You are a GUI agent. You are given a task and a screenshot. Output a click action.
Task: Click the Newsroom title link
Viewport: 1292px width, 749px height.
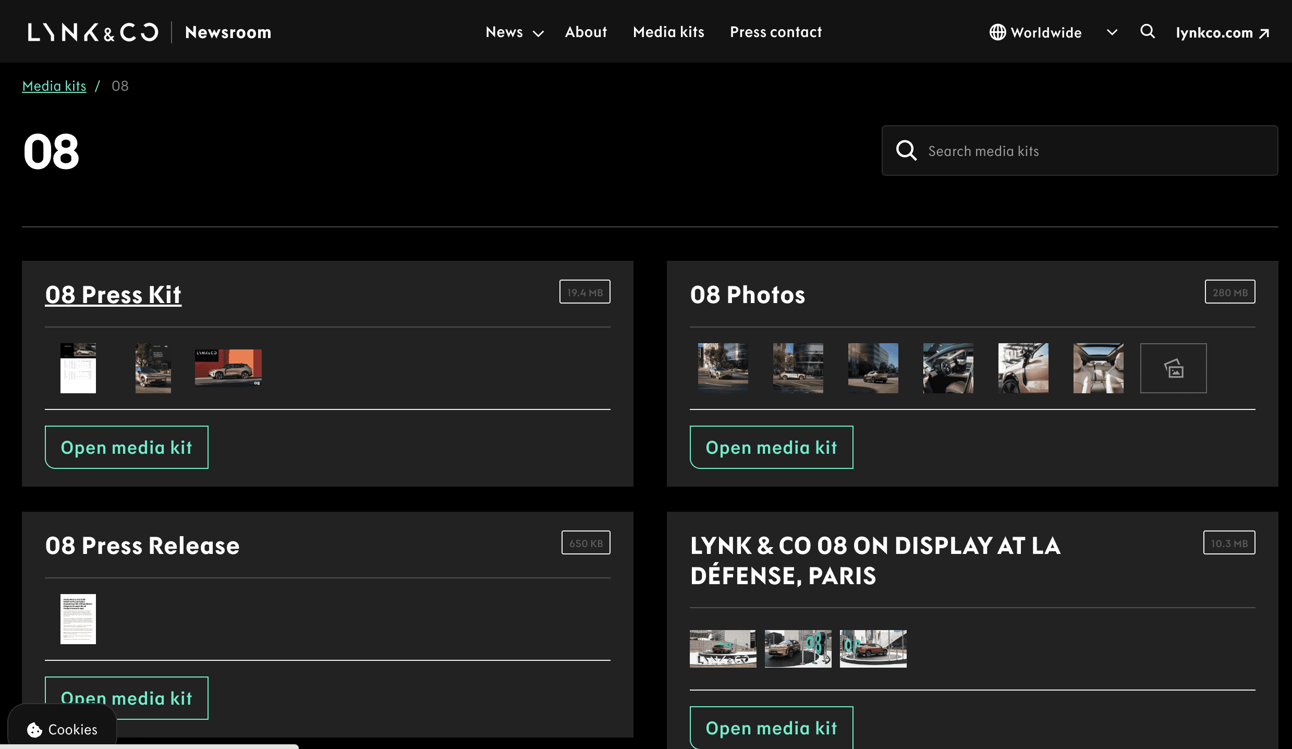(228, 32)
